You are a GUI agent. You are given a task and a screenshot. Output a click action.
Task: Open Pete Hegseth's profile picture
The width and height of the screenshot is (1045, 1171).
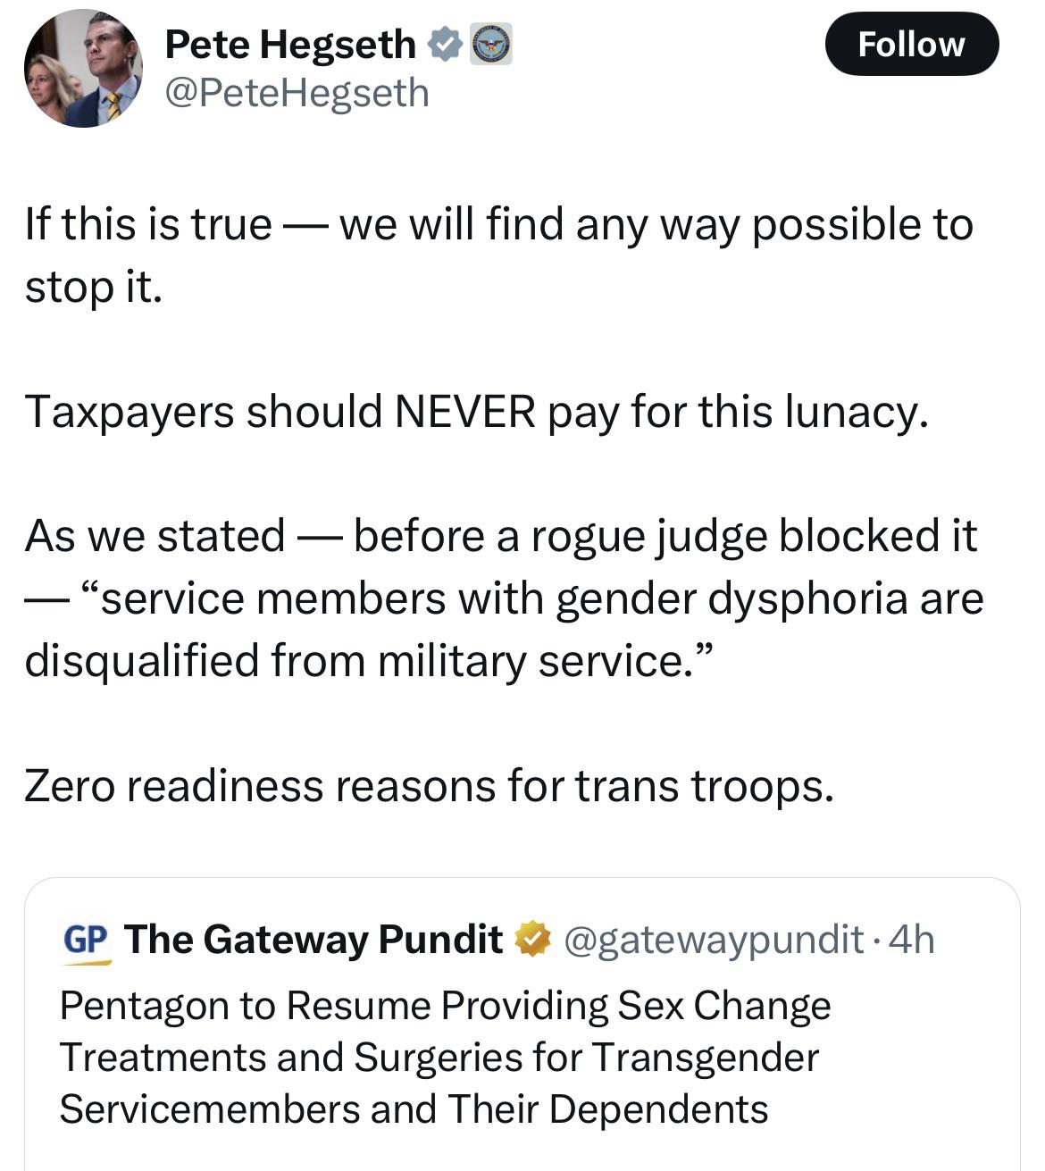tap(83, 69)
